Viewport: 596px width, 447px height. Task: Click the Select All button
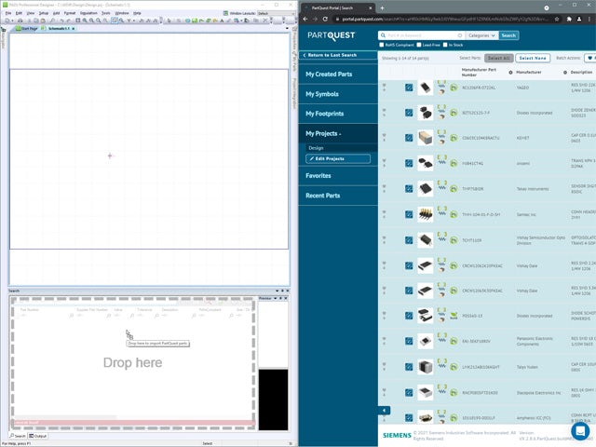point(499,58)
